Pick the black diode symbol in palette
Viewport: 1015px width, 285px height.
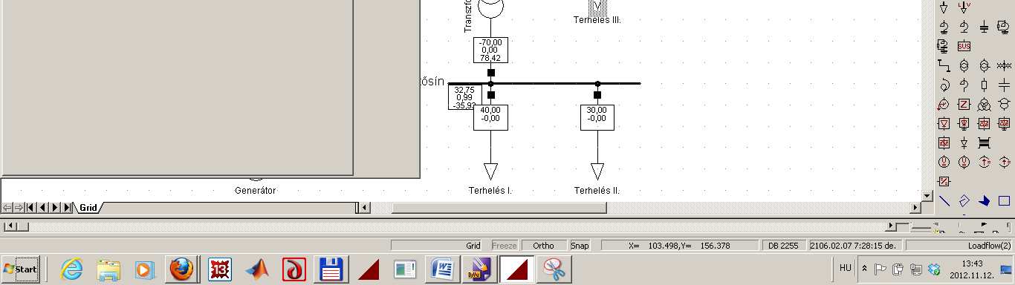coord(964,142)
